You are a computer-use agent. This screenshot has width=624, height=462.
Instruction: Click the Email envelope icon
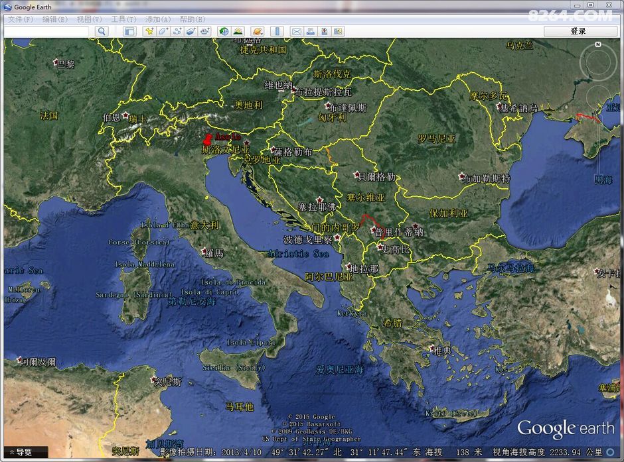pyautogui.click(x=296, y=31)
